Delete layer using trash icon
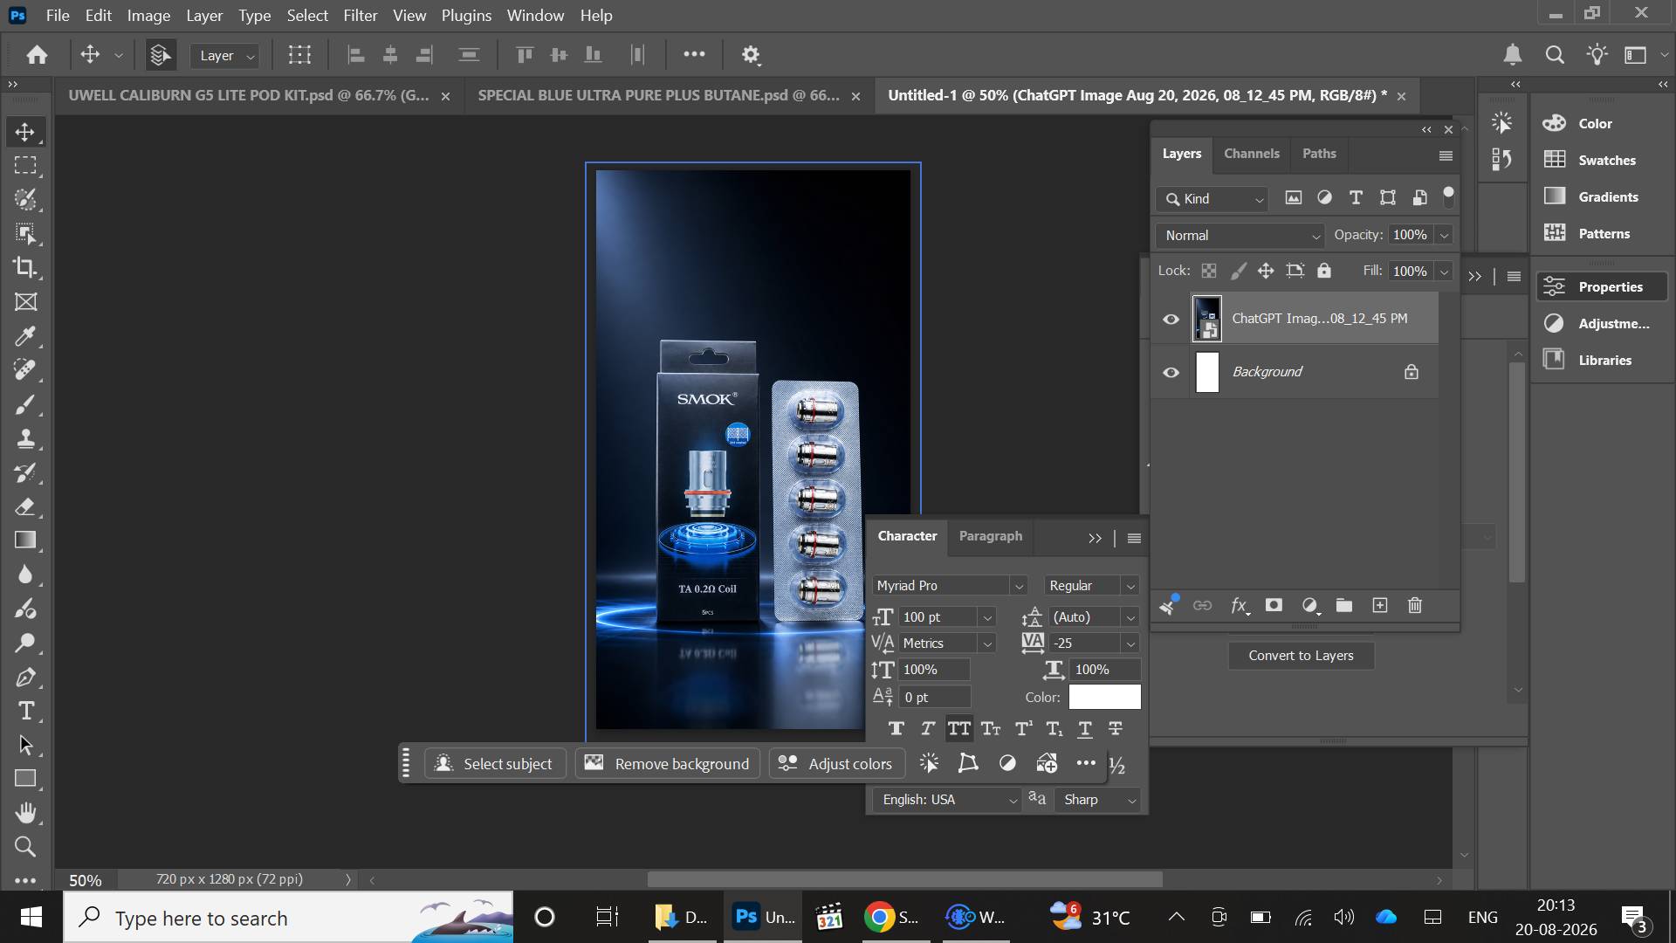 point(1415,605)
